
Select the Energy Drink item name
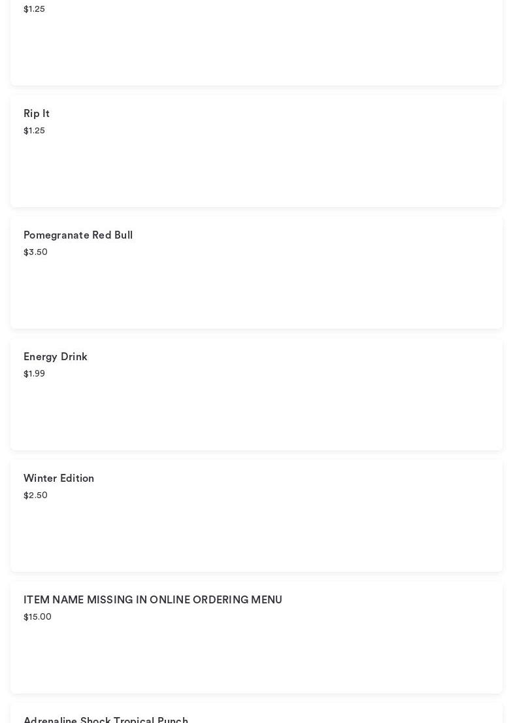(x=56, y=357)
